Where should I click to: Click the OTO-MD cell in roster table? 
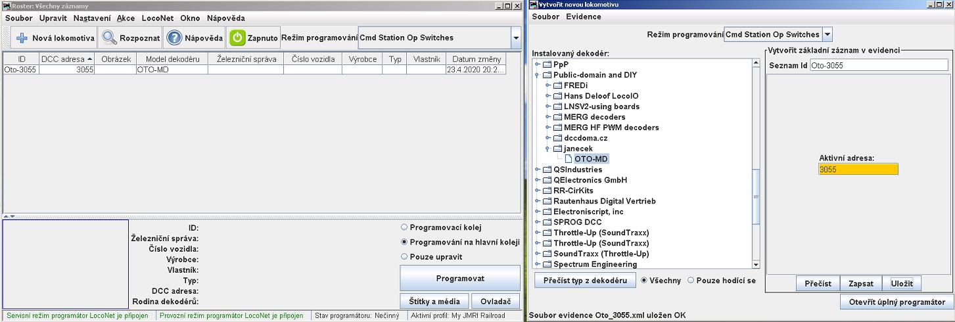172,69
